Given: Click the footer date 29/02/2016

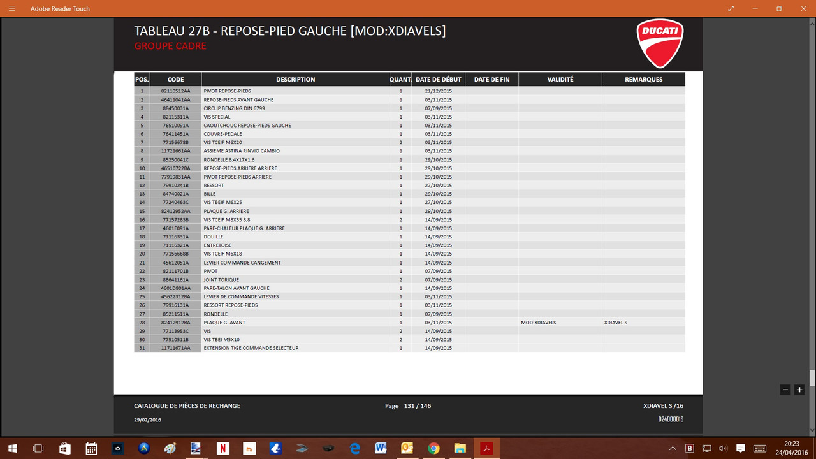Looking at the screenshot, I should (147, 419).
